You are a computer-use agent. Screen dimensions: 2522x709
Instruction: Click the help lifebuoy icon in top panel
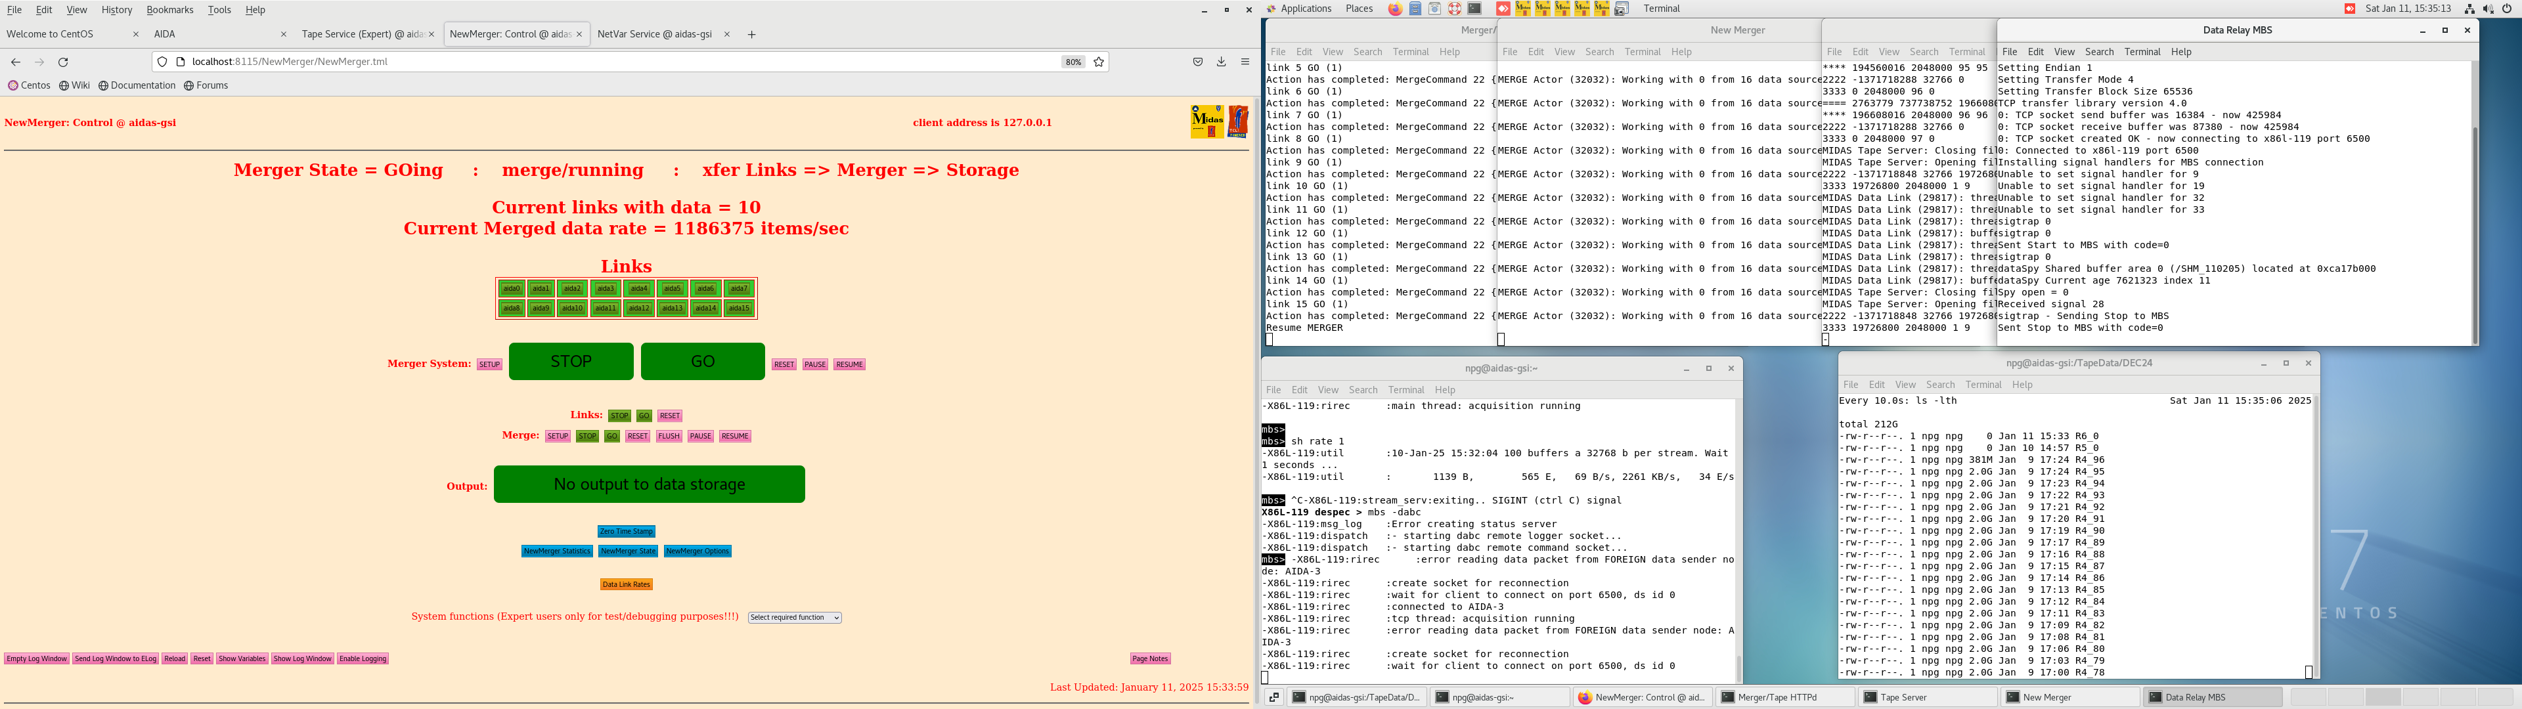point(1455,9)
